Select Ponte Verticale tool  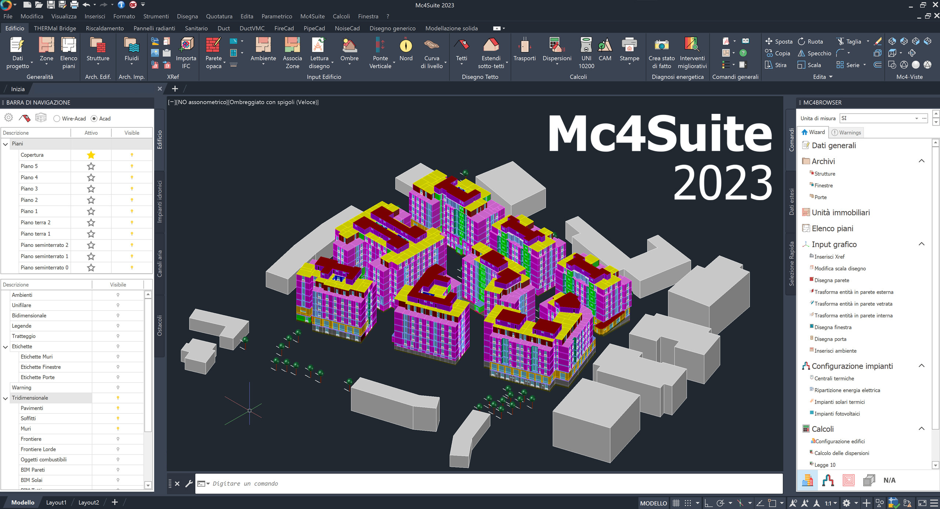point(380,53)
